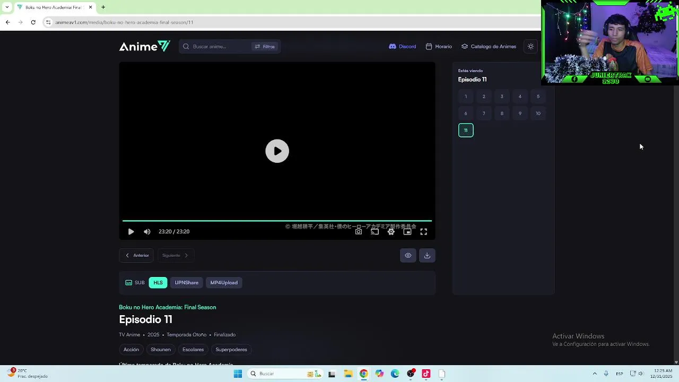Click the taskbar Buscar search box
The height and width of the screenshot is (382, 679).
coord(285,374)
